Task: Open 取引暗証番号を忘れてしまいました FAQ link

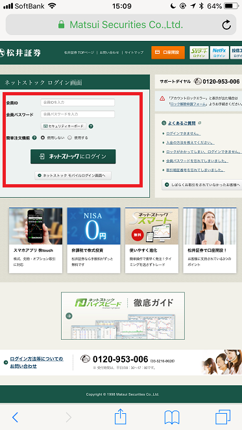Action: click(x=195, y=170)
